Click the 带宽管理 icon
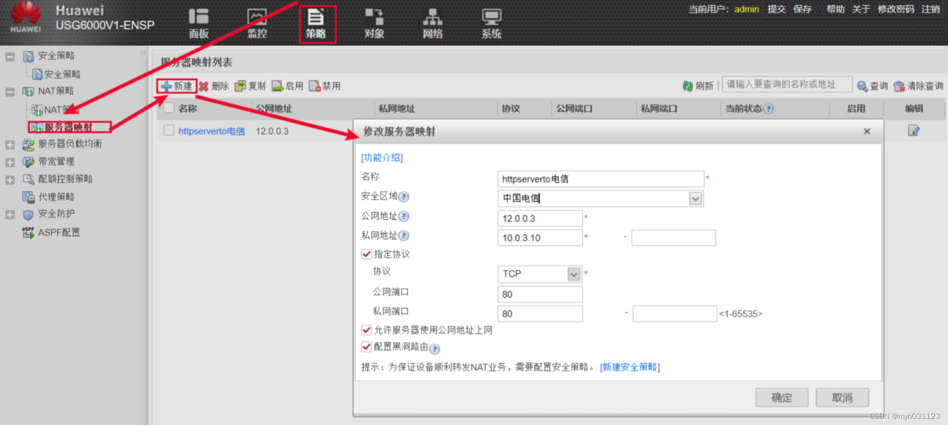 tap(28, 162)
